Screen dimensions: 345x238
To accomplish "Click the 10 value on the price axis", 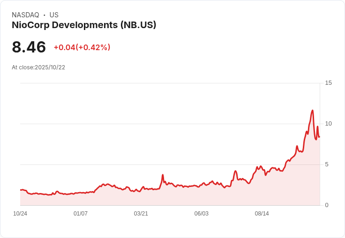I will 328,124.
